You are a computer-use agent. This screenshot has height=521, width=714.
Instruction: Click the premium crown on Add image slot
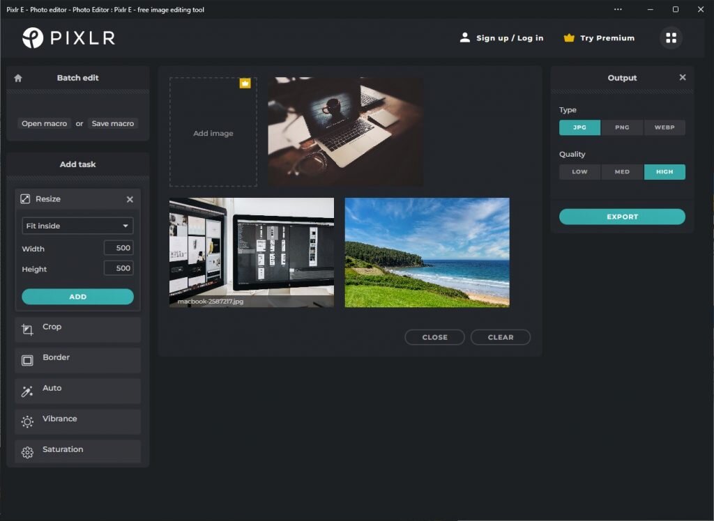(245, 83)
